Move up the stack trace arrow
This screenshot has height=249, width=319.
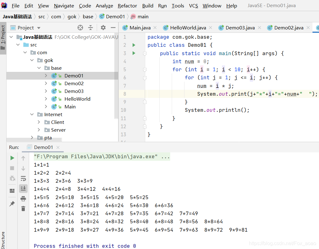point(23,158)
